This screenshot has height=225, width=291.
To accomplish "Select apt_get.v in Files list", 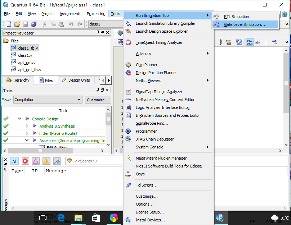I will pyautogui.click(x=27, y=63).
